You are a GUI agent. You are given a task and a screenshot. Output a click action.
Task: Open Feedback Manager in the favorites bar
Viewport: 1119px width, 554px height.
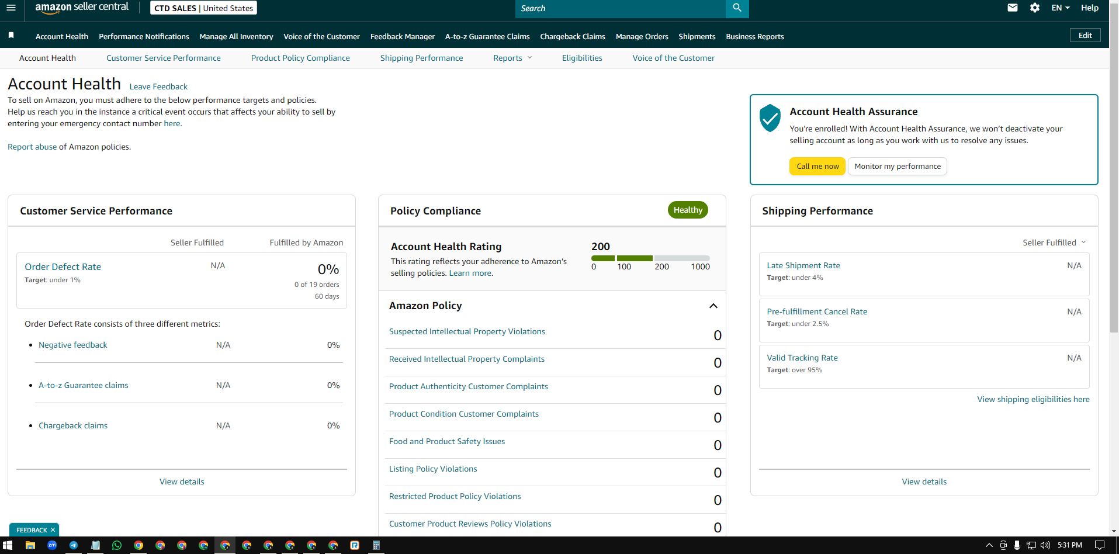coord(403,36)
